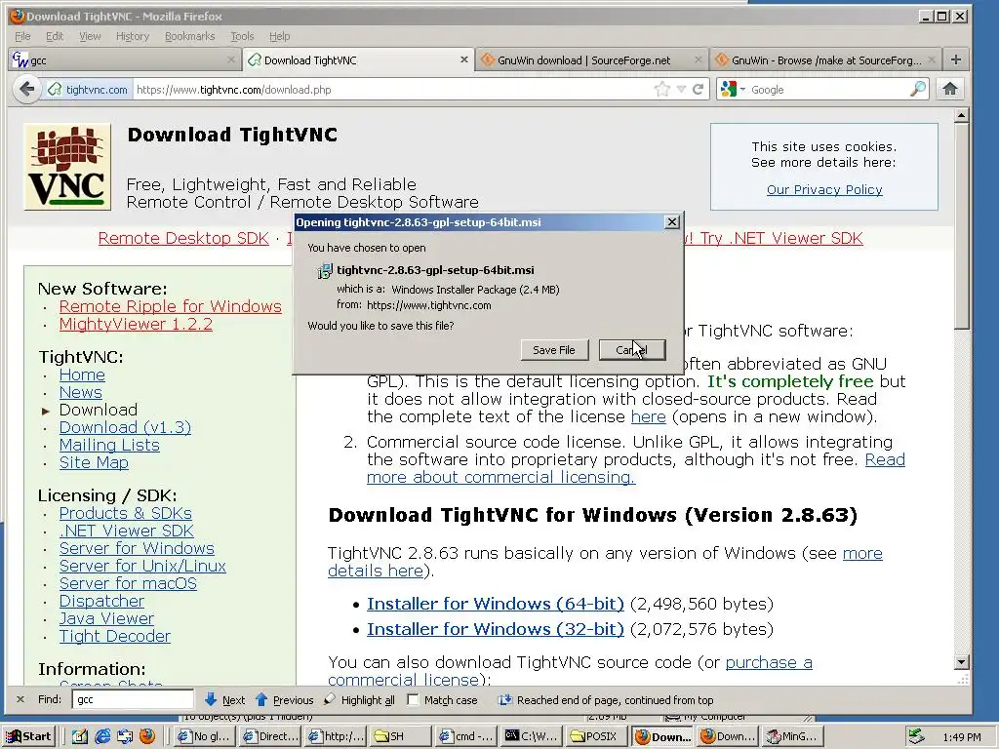Close the find bar with the X

tap(20, 699)
